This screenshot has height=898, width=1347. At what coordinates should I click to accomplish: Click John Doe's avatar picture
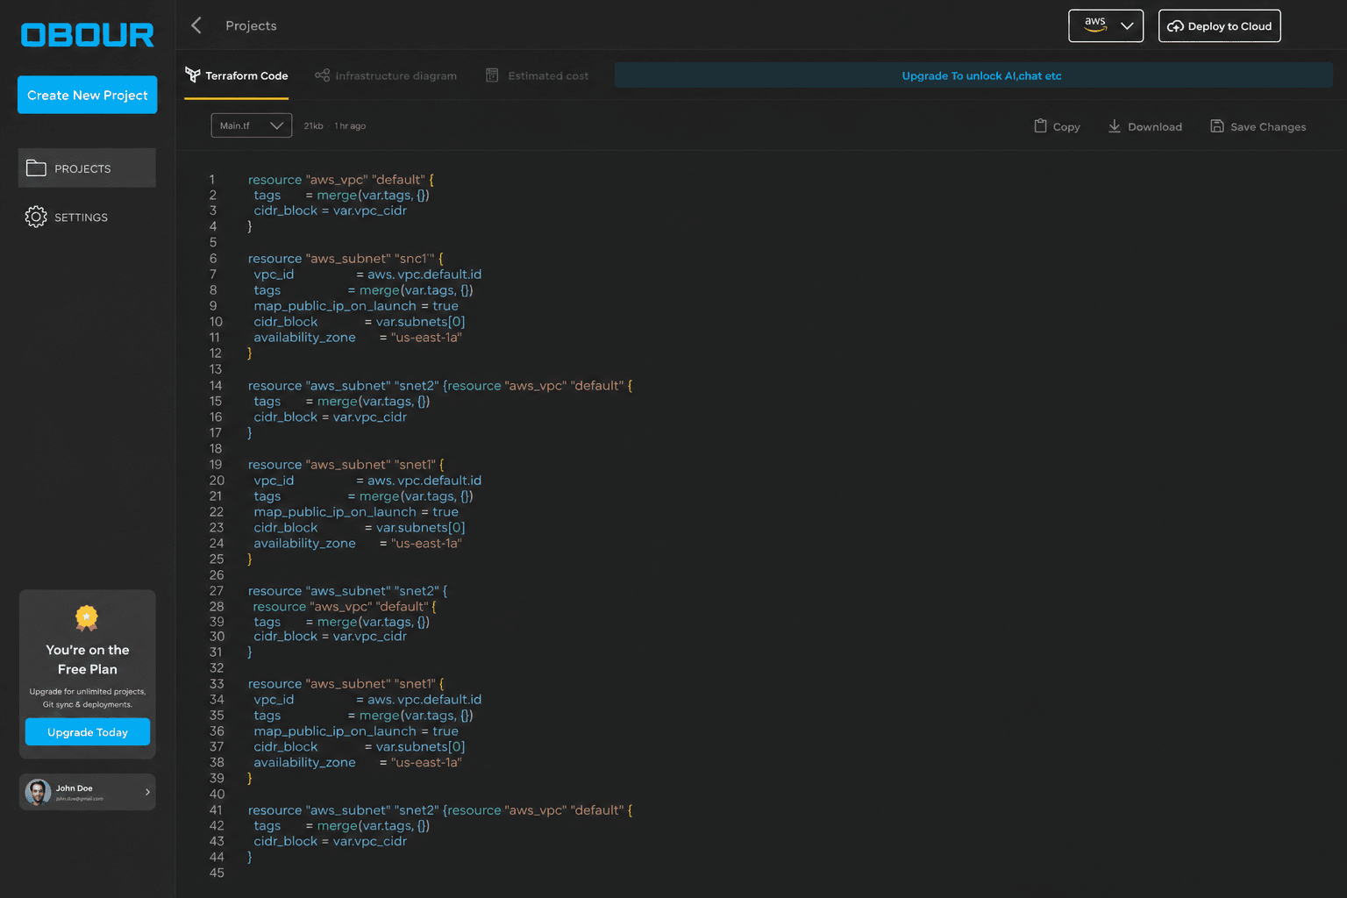click(38, 792)
